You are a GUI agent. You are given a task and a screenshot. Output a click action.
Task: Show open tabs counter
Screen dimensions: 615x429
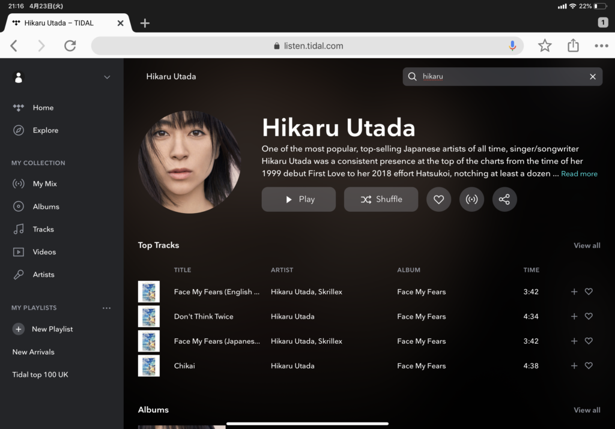(x=603, y=22)
